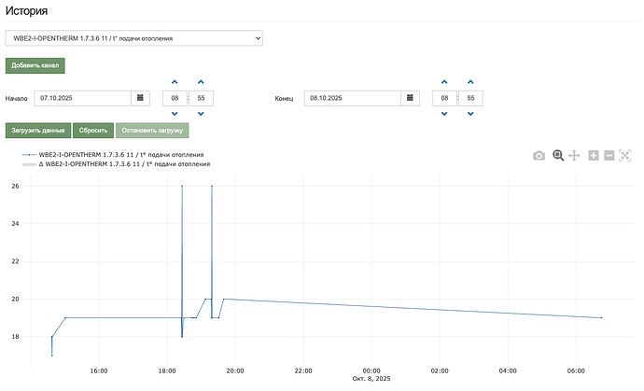Click the Добавить канал button
The image size is (644, 391).
35,66
